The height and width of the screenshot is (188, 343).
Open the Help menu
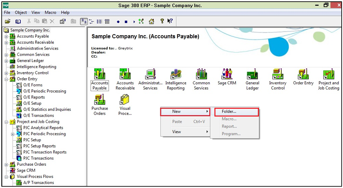point(65,13)
